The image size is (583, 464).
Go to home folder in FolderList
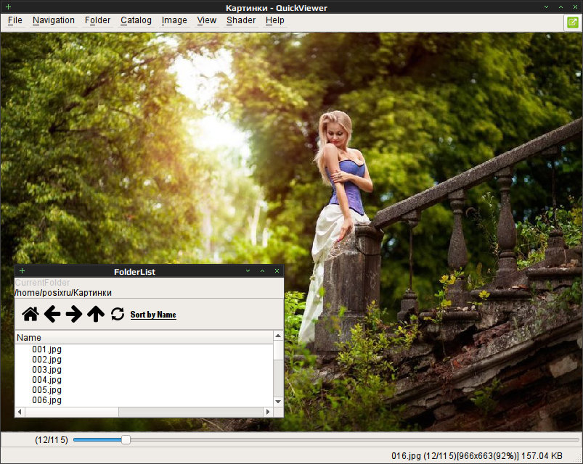pyautogui.click(x=30, y=315)
